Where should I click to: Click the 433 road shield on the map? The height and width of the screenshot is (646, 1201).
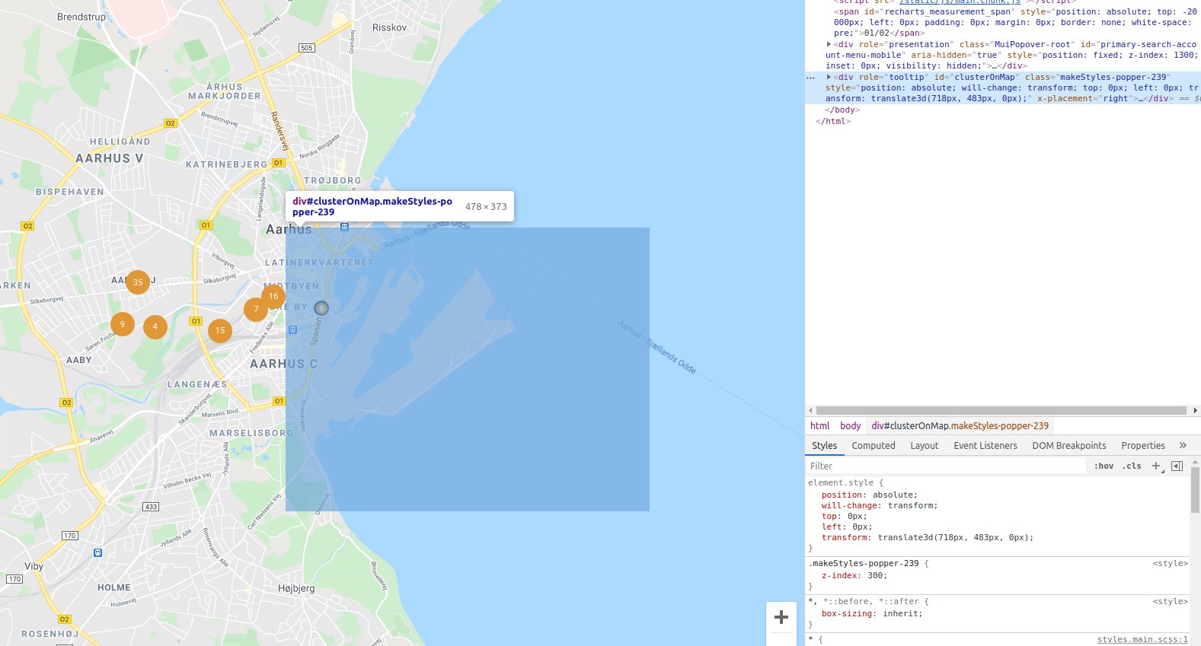pos(151,506)
